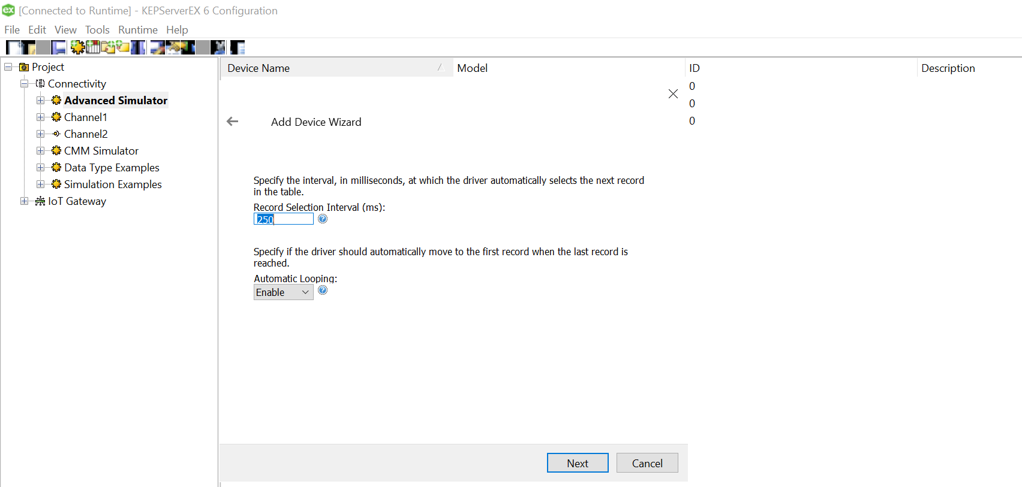Cancel the Add Device Wizard
1022x487 pixels.
point(647,463)
